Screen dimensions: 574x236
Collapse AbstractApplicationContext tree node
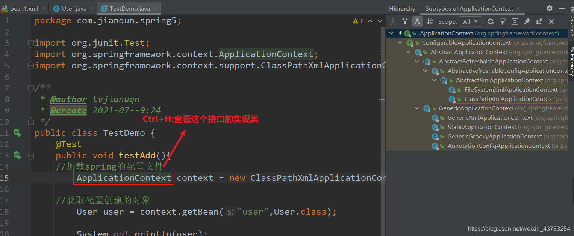coord(409,52)
